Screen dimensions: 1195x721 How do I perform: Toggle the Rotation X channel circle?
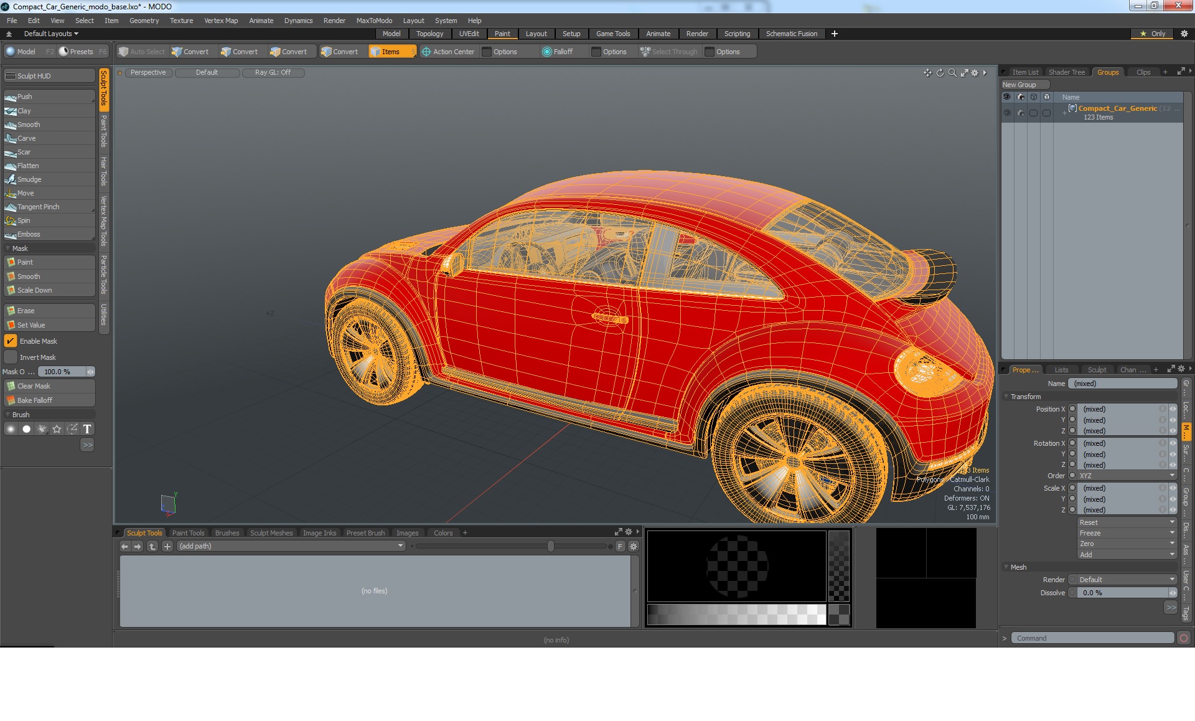(x=1072, y=443)
